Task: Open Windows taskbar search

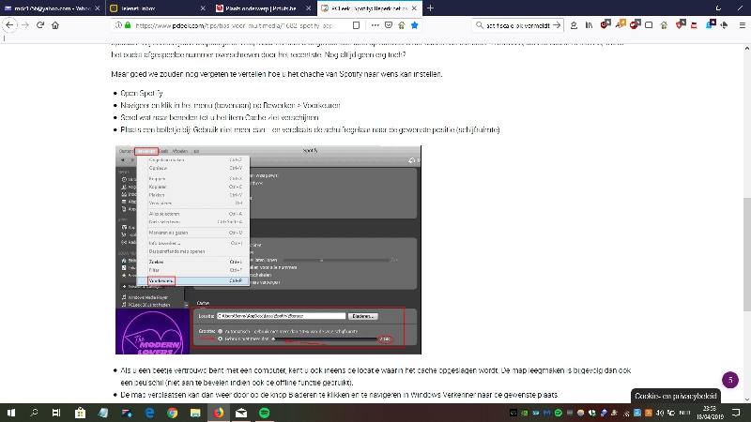Action: click(x=34, y=413)
